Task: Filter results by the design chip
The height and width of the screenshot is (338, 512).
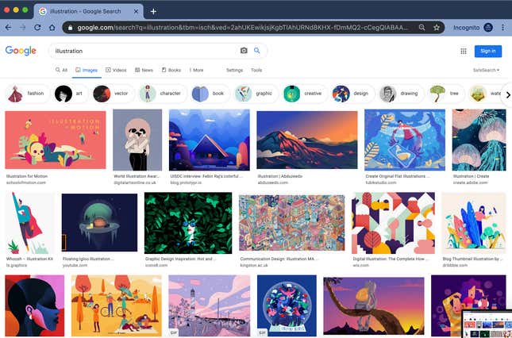Action: pos(353,94)
